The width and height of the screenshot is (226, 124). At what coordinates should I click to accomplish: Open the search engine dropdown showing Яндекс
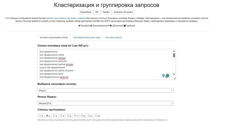[x=105, y=90]
